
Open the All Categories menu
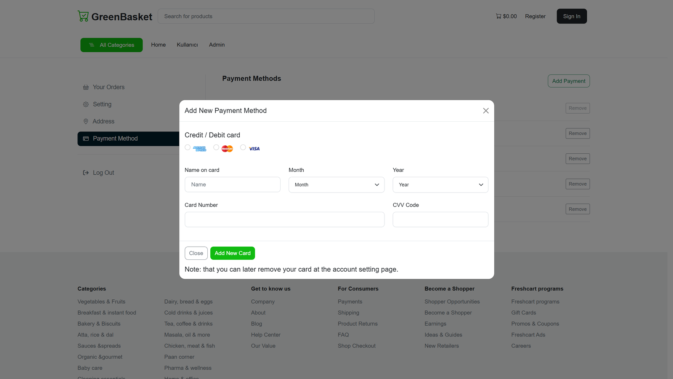[x=111, y=45]
